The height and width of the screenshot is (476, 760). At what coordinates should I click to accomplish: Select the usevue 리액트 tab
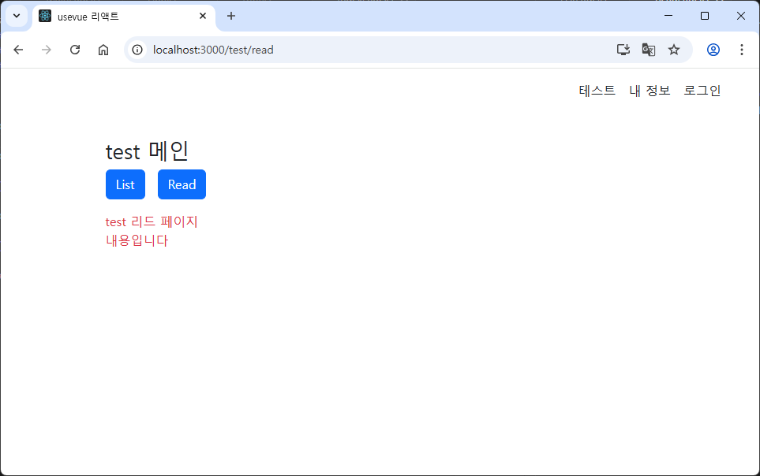click(x=110, y=16)
